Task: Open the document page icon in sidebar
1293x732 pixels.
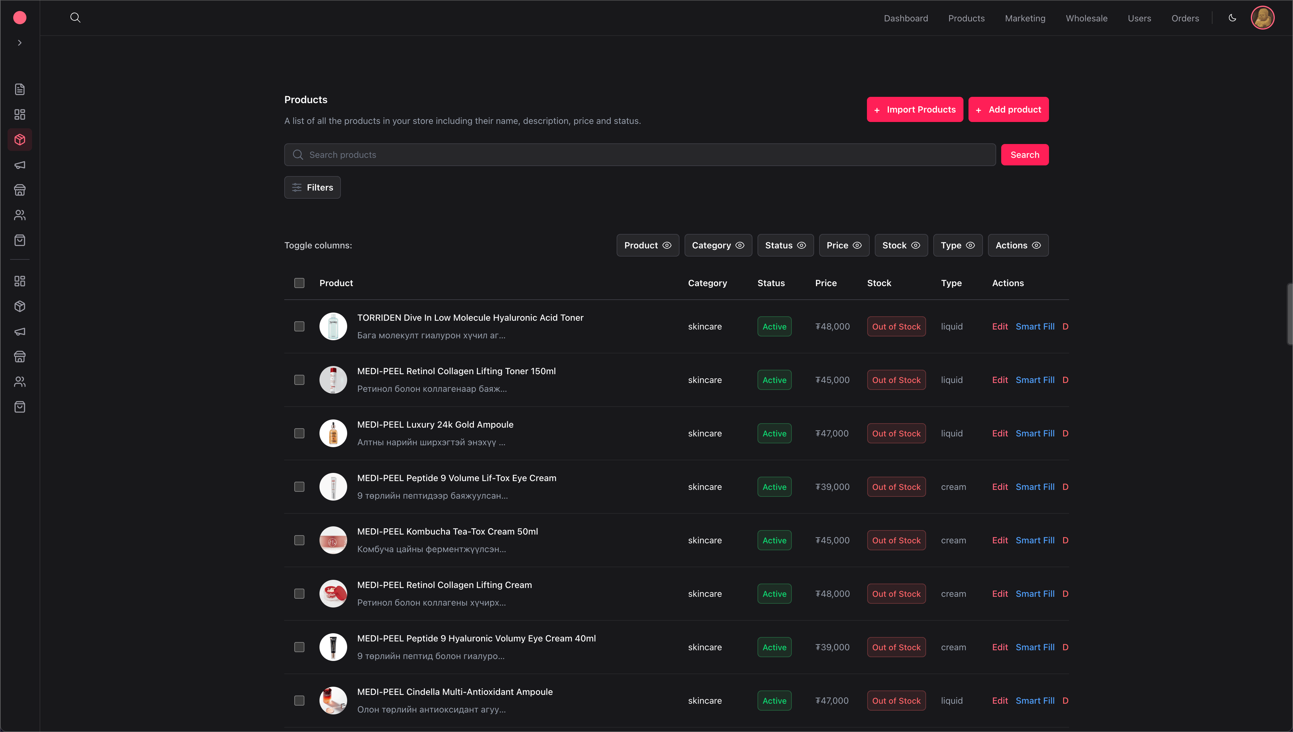Action: click(x=19, y=90)
